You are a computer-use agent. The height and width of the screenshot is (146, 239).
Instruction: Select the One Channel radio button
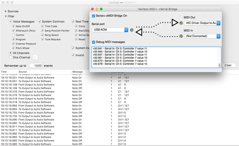coord(10,57)
